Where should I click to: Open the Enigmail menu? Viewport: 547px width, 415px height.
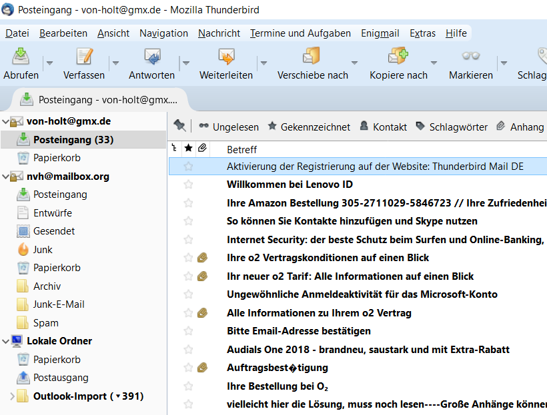380,33
